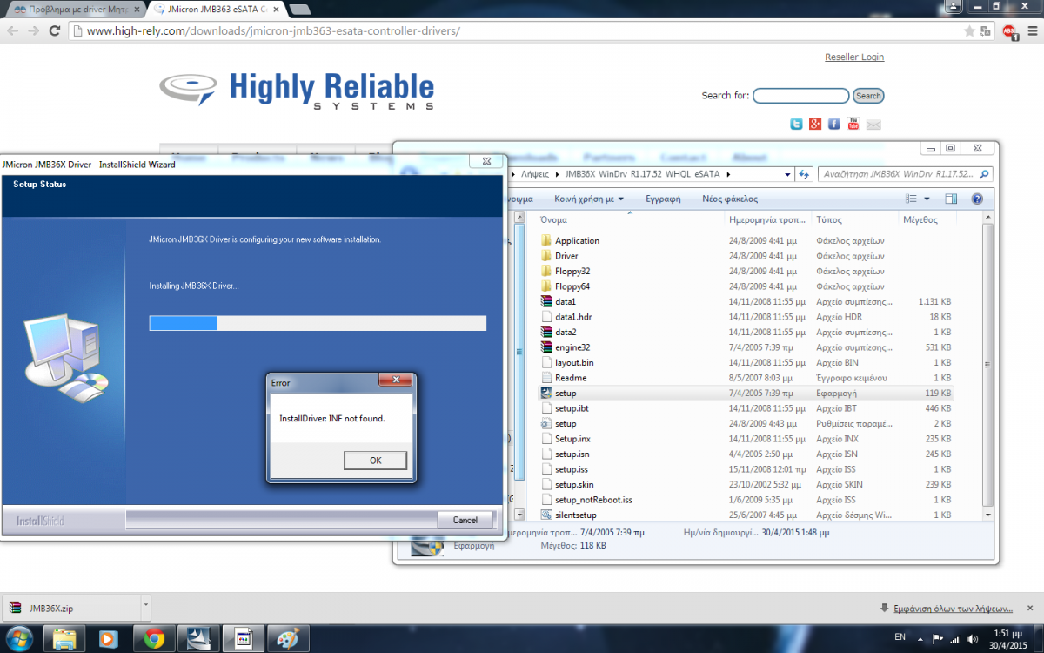Select the silentsetup batch file
Viewport: 1044px width, 653px height.
pyautogui.click(x=576, y=515)
